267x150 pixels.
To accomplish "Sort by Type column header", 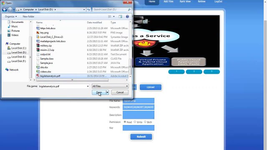I will (113, 22).
